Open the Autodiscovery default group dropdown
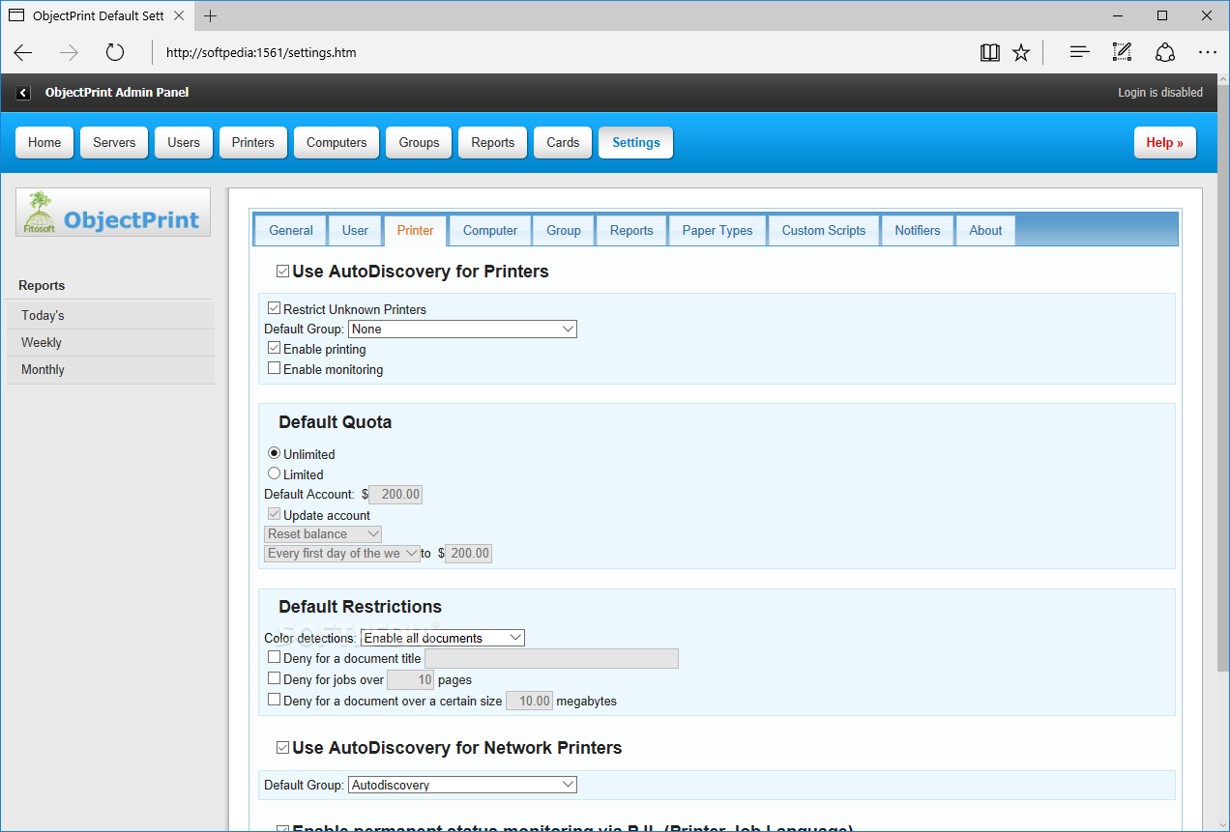 [x=462, y=785]
